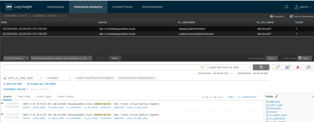This screenshot has width=314, height=122.
Task: Click the Snapshot camera icon
Action: coord(271,16)
